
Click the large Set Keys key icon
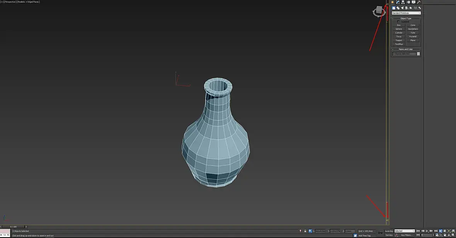coord(380,233)
